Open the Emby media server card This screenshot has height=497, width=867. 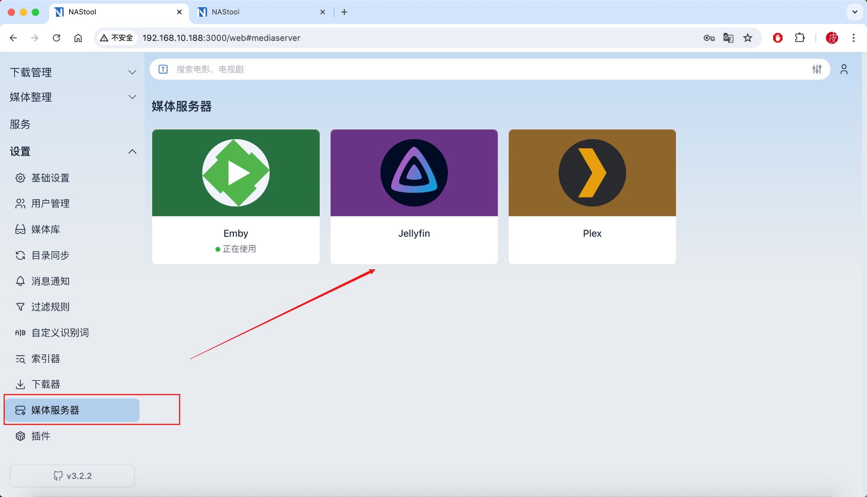coord(236,197)
